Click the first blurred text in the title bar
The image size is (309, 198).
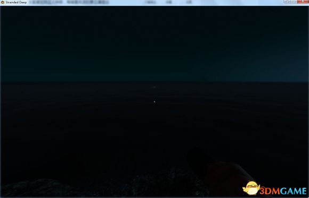coord(46,2)
